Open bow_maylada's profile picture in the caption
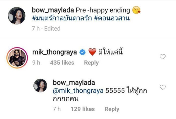Viewport: 176px width, 119px height. coord(17,16)
